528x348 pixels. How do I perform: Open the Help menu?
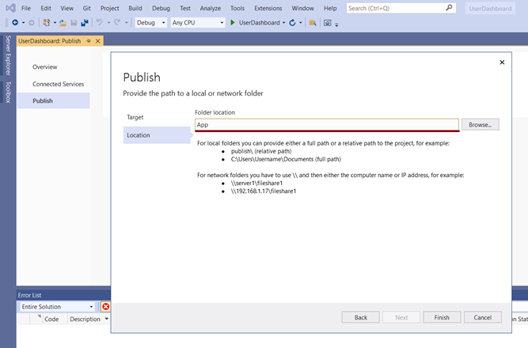click(330, 8)
